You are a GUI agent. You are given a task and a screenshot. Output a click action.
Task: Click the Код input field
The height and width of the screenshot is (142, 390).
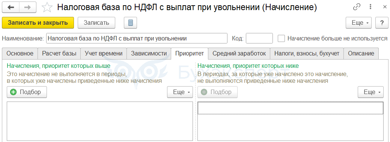[259, 39]
